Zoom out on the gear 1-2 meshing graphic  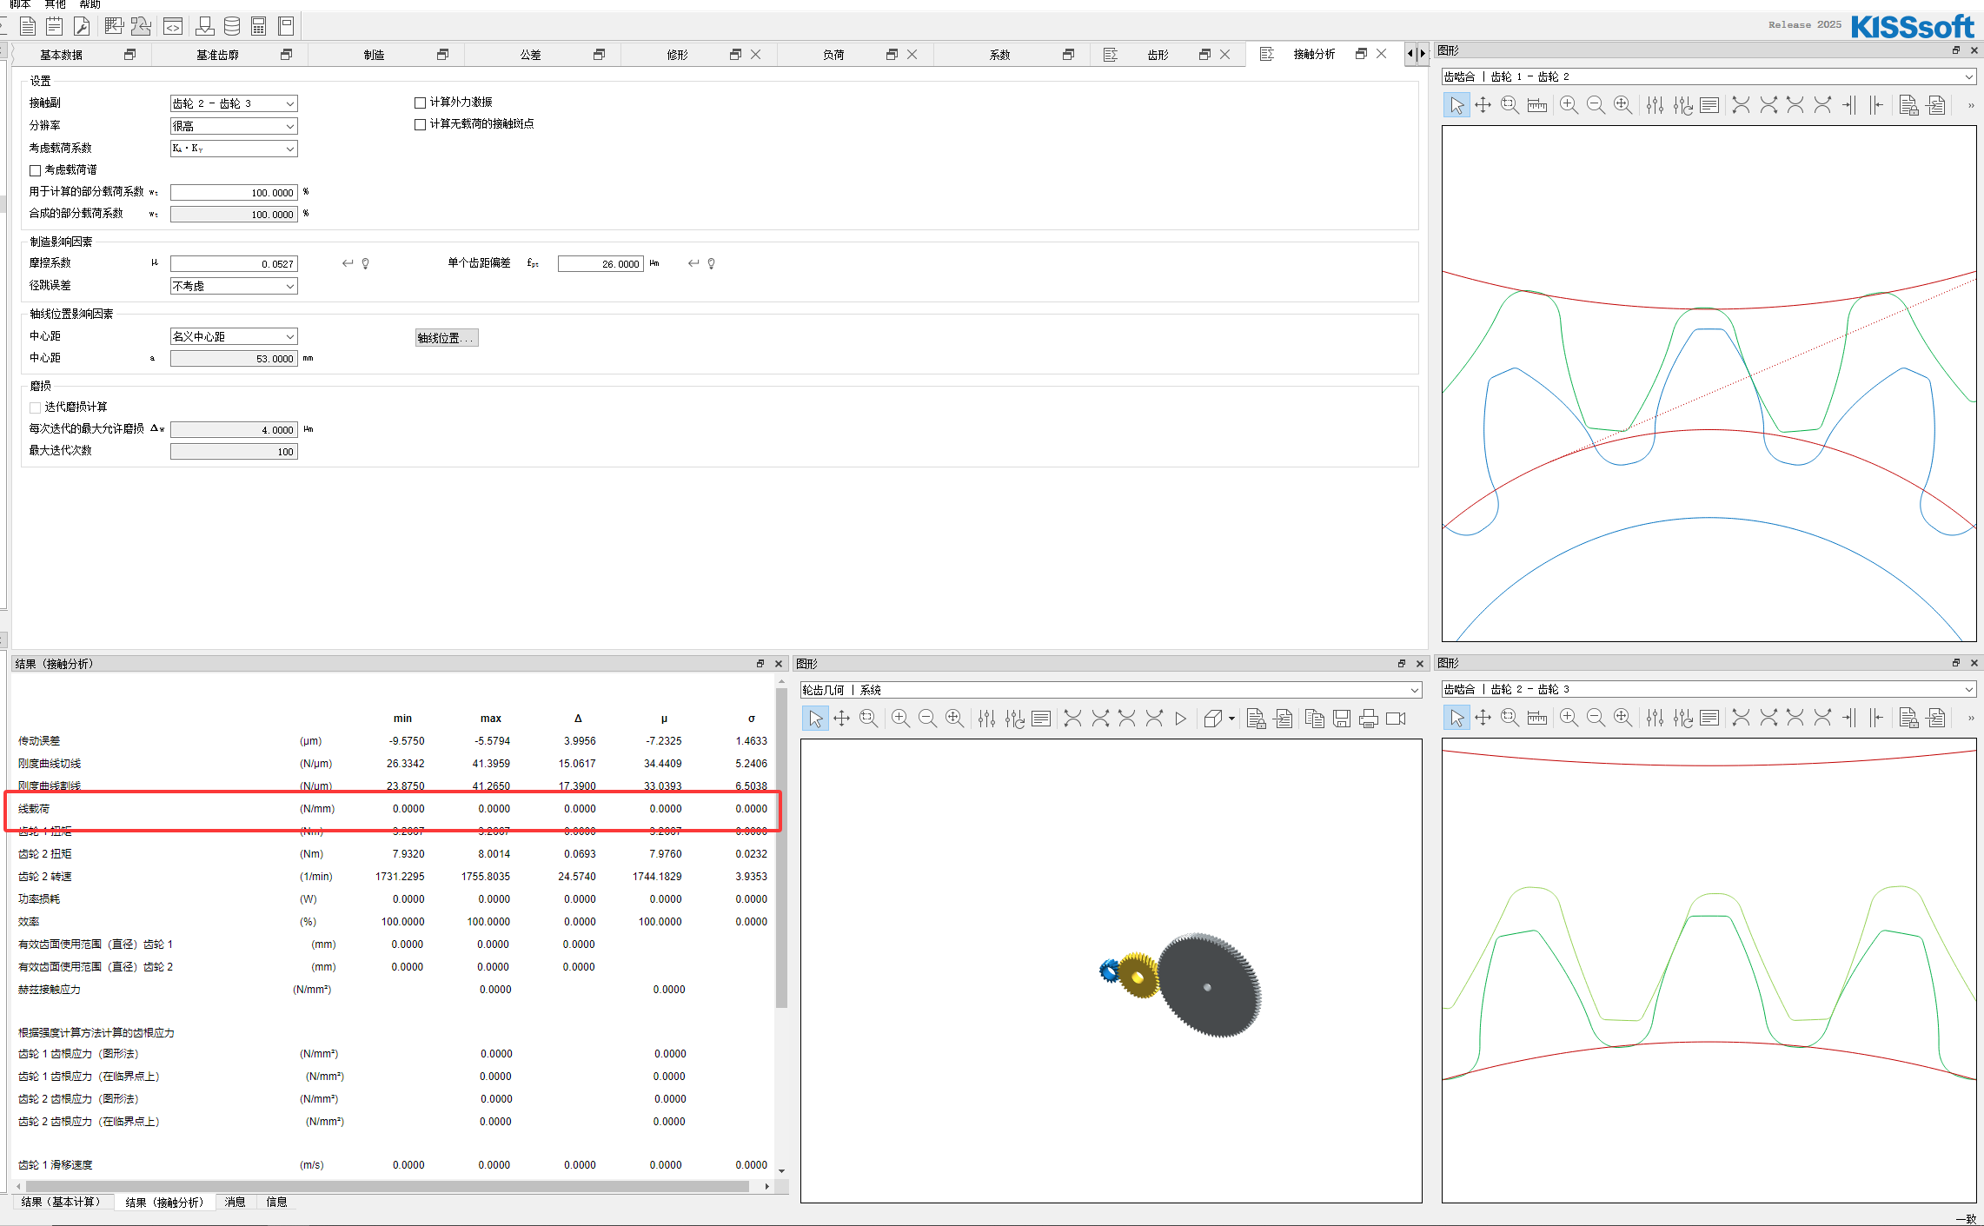1596,105
